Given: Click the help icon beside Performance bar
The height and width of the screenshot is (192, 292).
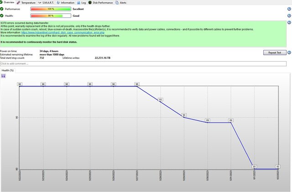Looking at the screenshot, I should tap(289, 9).
